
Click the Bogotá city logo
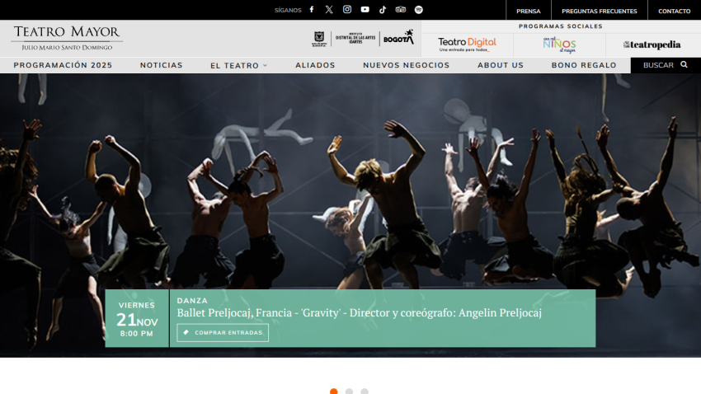point(399,38)
